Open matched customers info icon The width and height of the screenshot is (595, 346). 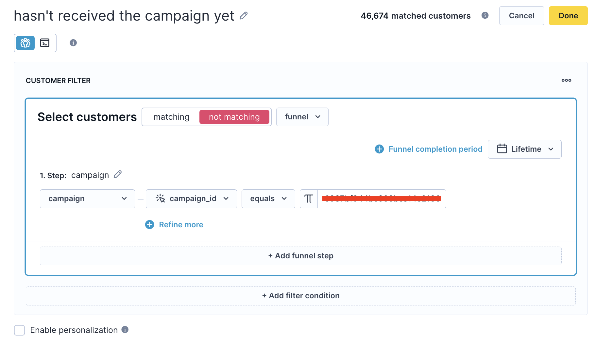485,15
